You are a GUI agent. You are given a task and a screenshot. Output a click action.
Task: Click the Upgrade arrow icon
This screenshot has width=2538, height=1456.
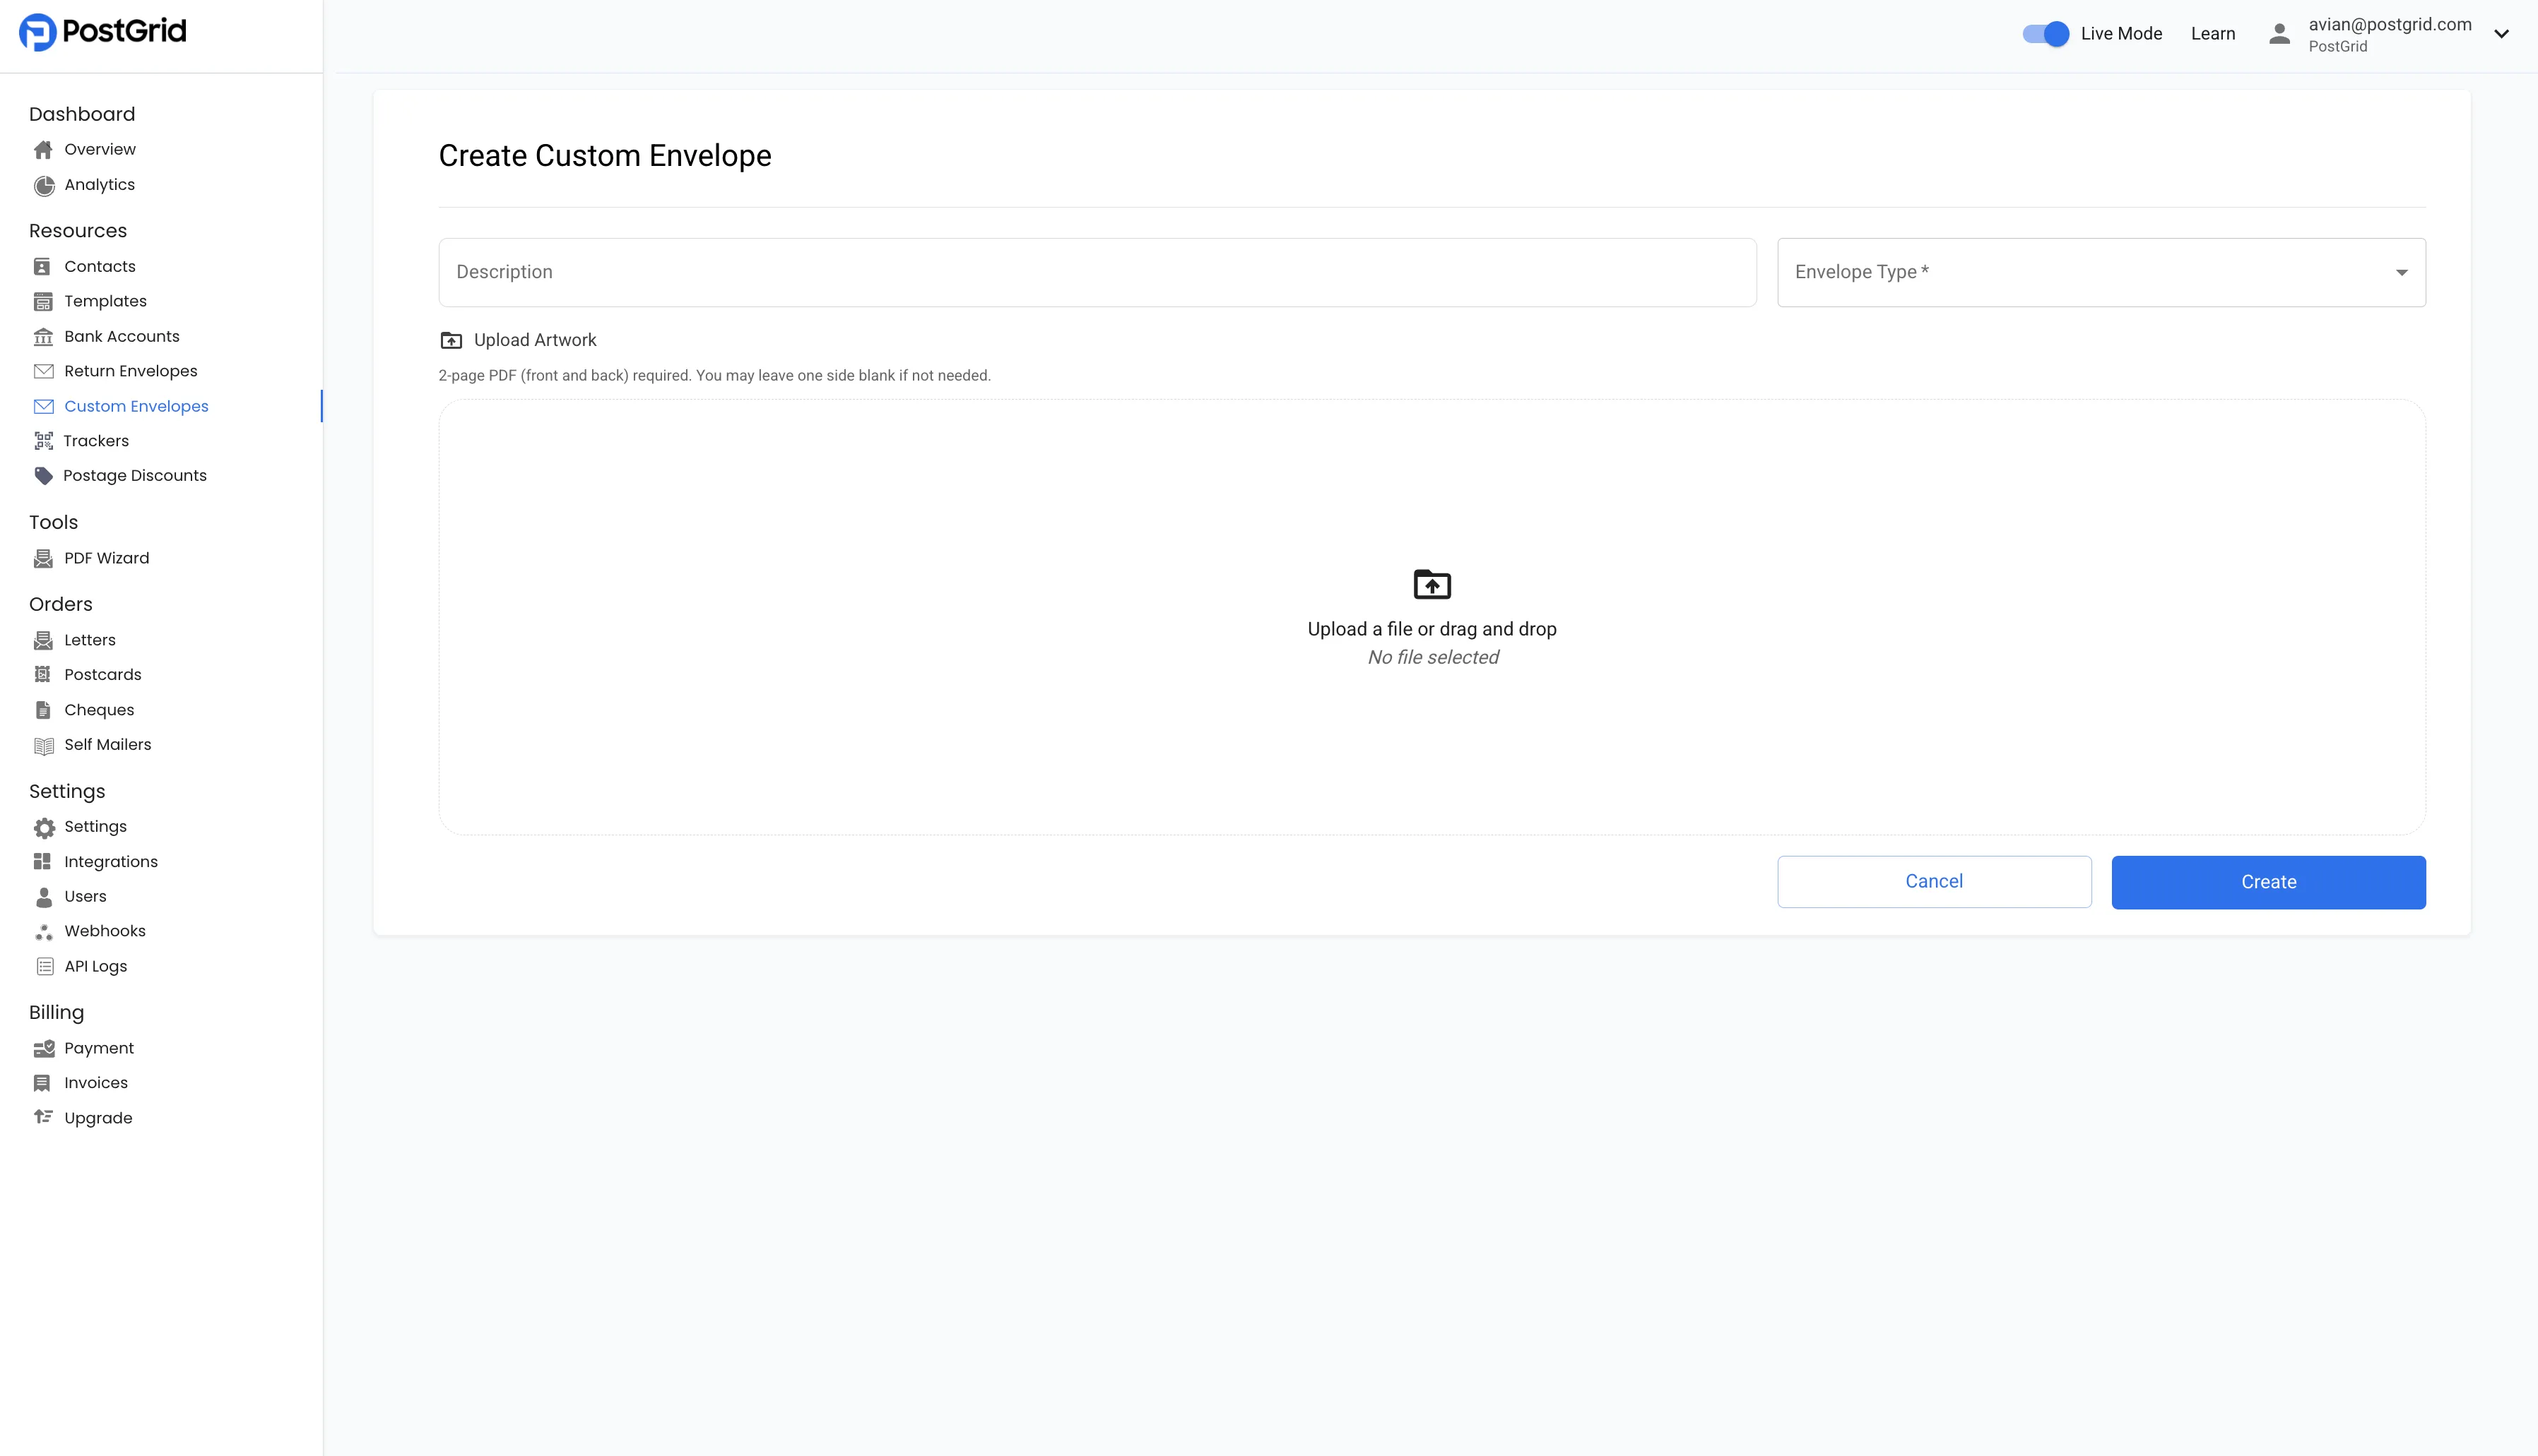[x=43, y=1117]
